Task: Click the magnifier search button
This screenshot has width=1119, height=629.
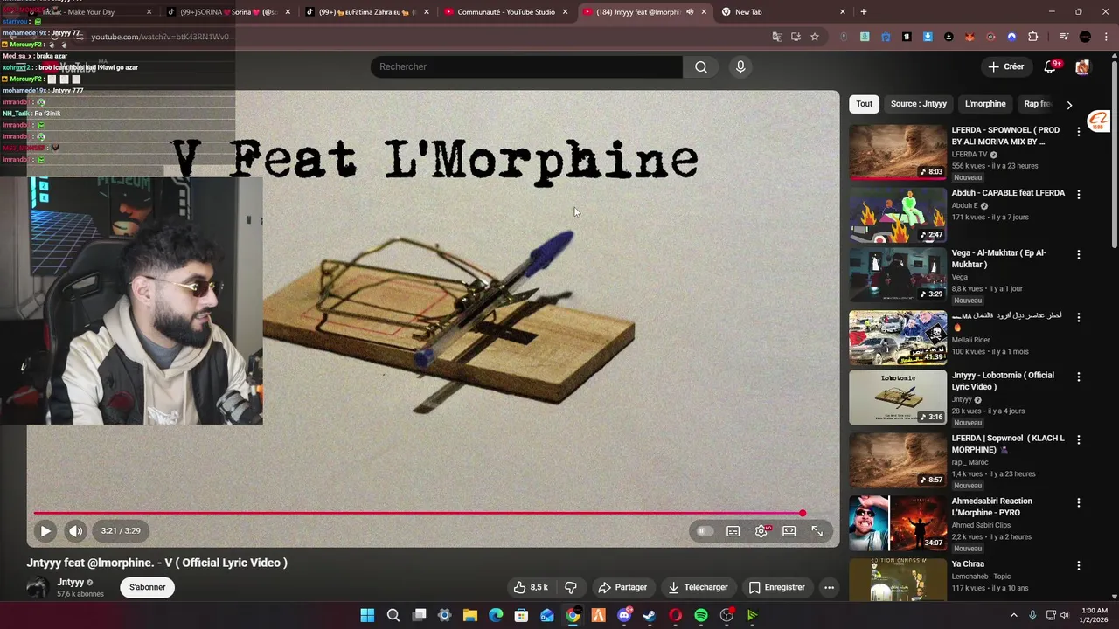Action: point(701,66)
